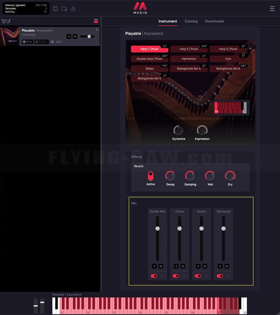
Task: Select the Xylo articulation
Action: (228, 59)
